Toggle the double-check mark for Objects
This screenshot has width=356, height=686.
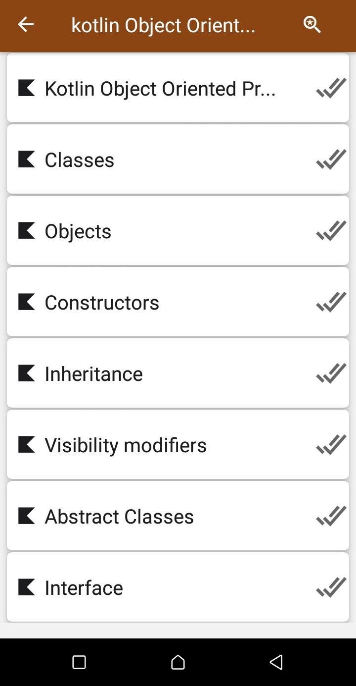pos(331,231)
